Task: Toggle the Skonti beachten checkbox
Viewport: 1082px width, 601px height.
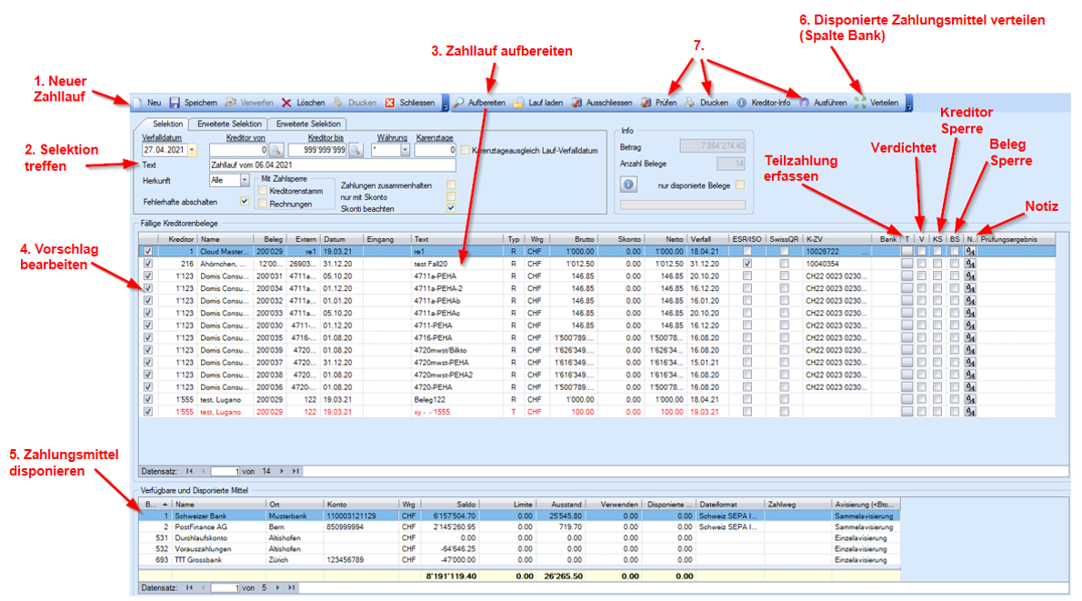Action: tap(451, 207)
